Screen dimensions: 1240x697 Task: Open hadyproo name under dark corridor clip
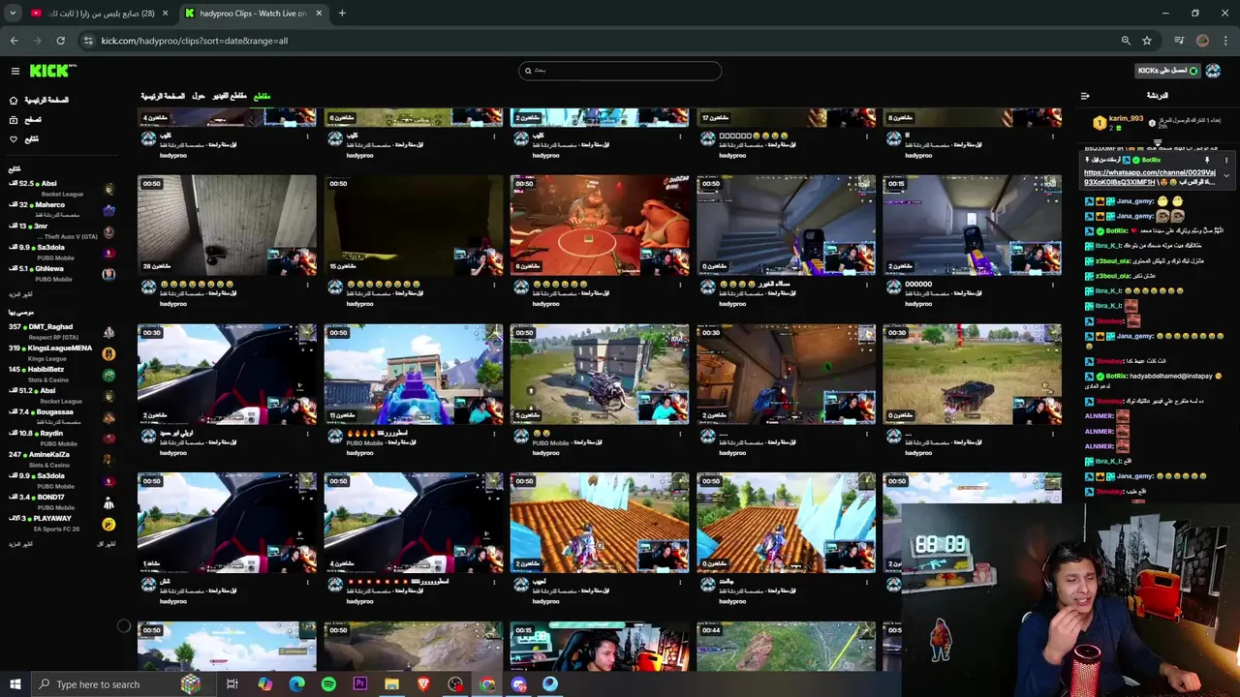[x=173, y=304]
